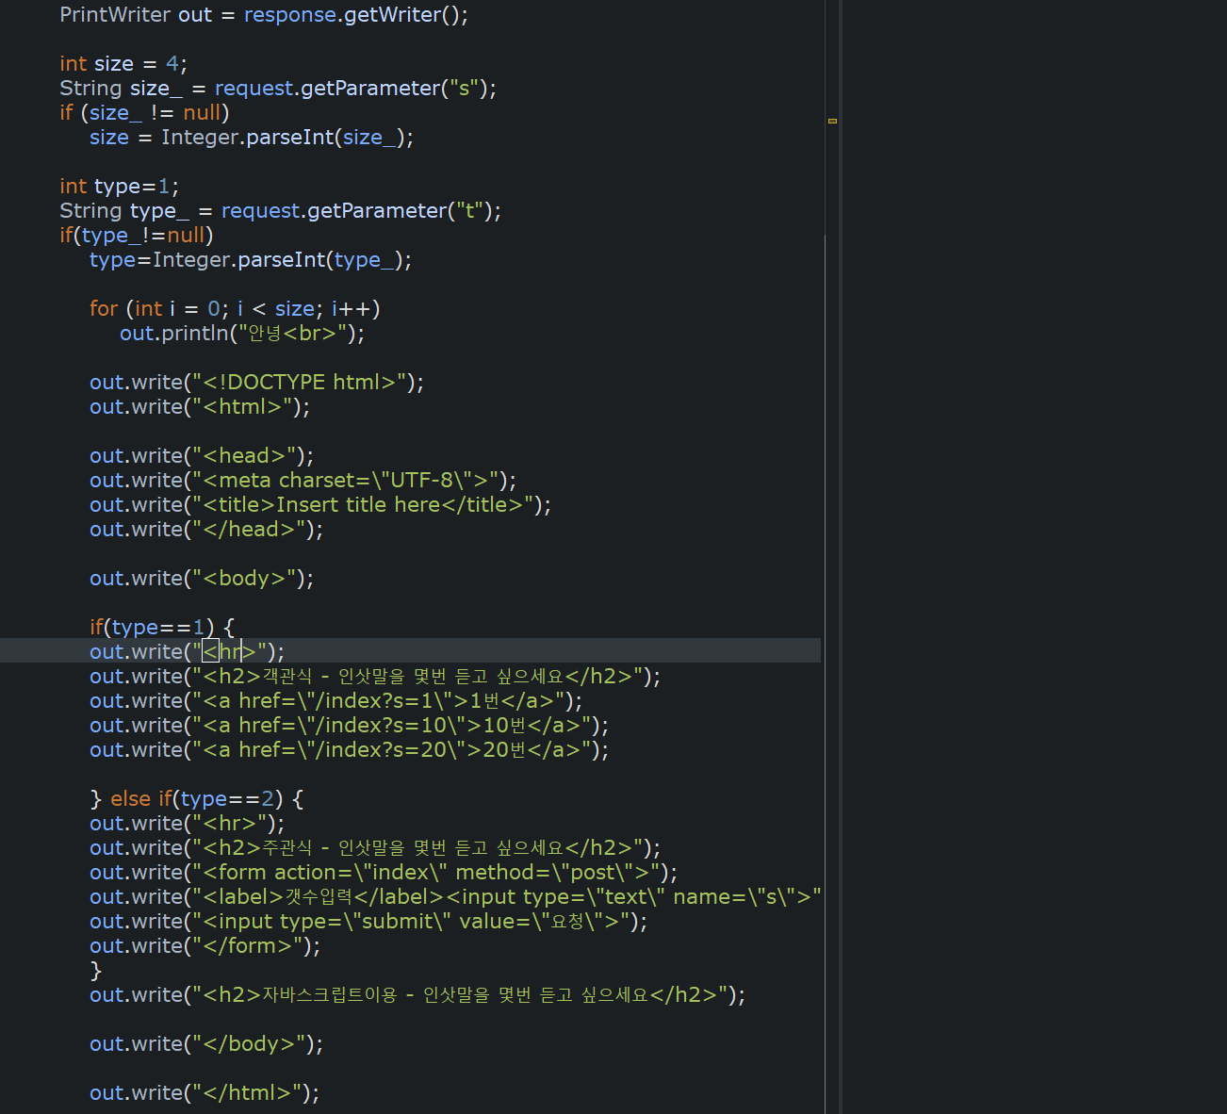Click the line 'out.write("<body>");'
1227x1114 pixels.
(x=202, y=579)
